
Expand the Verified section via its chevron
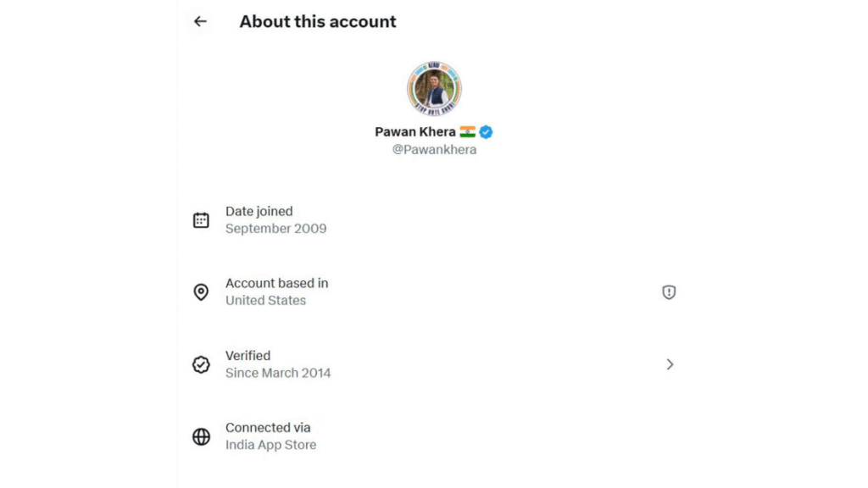(670, 364)
